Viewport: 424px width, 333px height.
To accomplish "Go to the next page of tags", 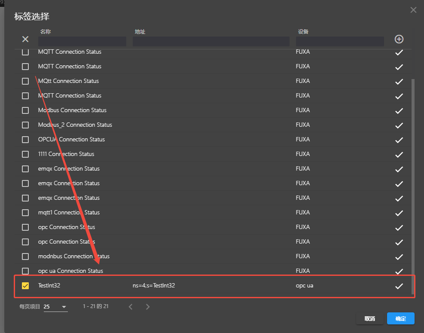I will tap(148, 307).
